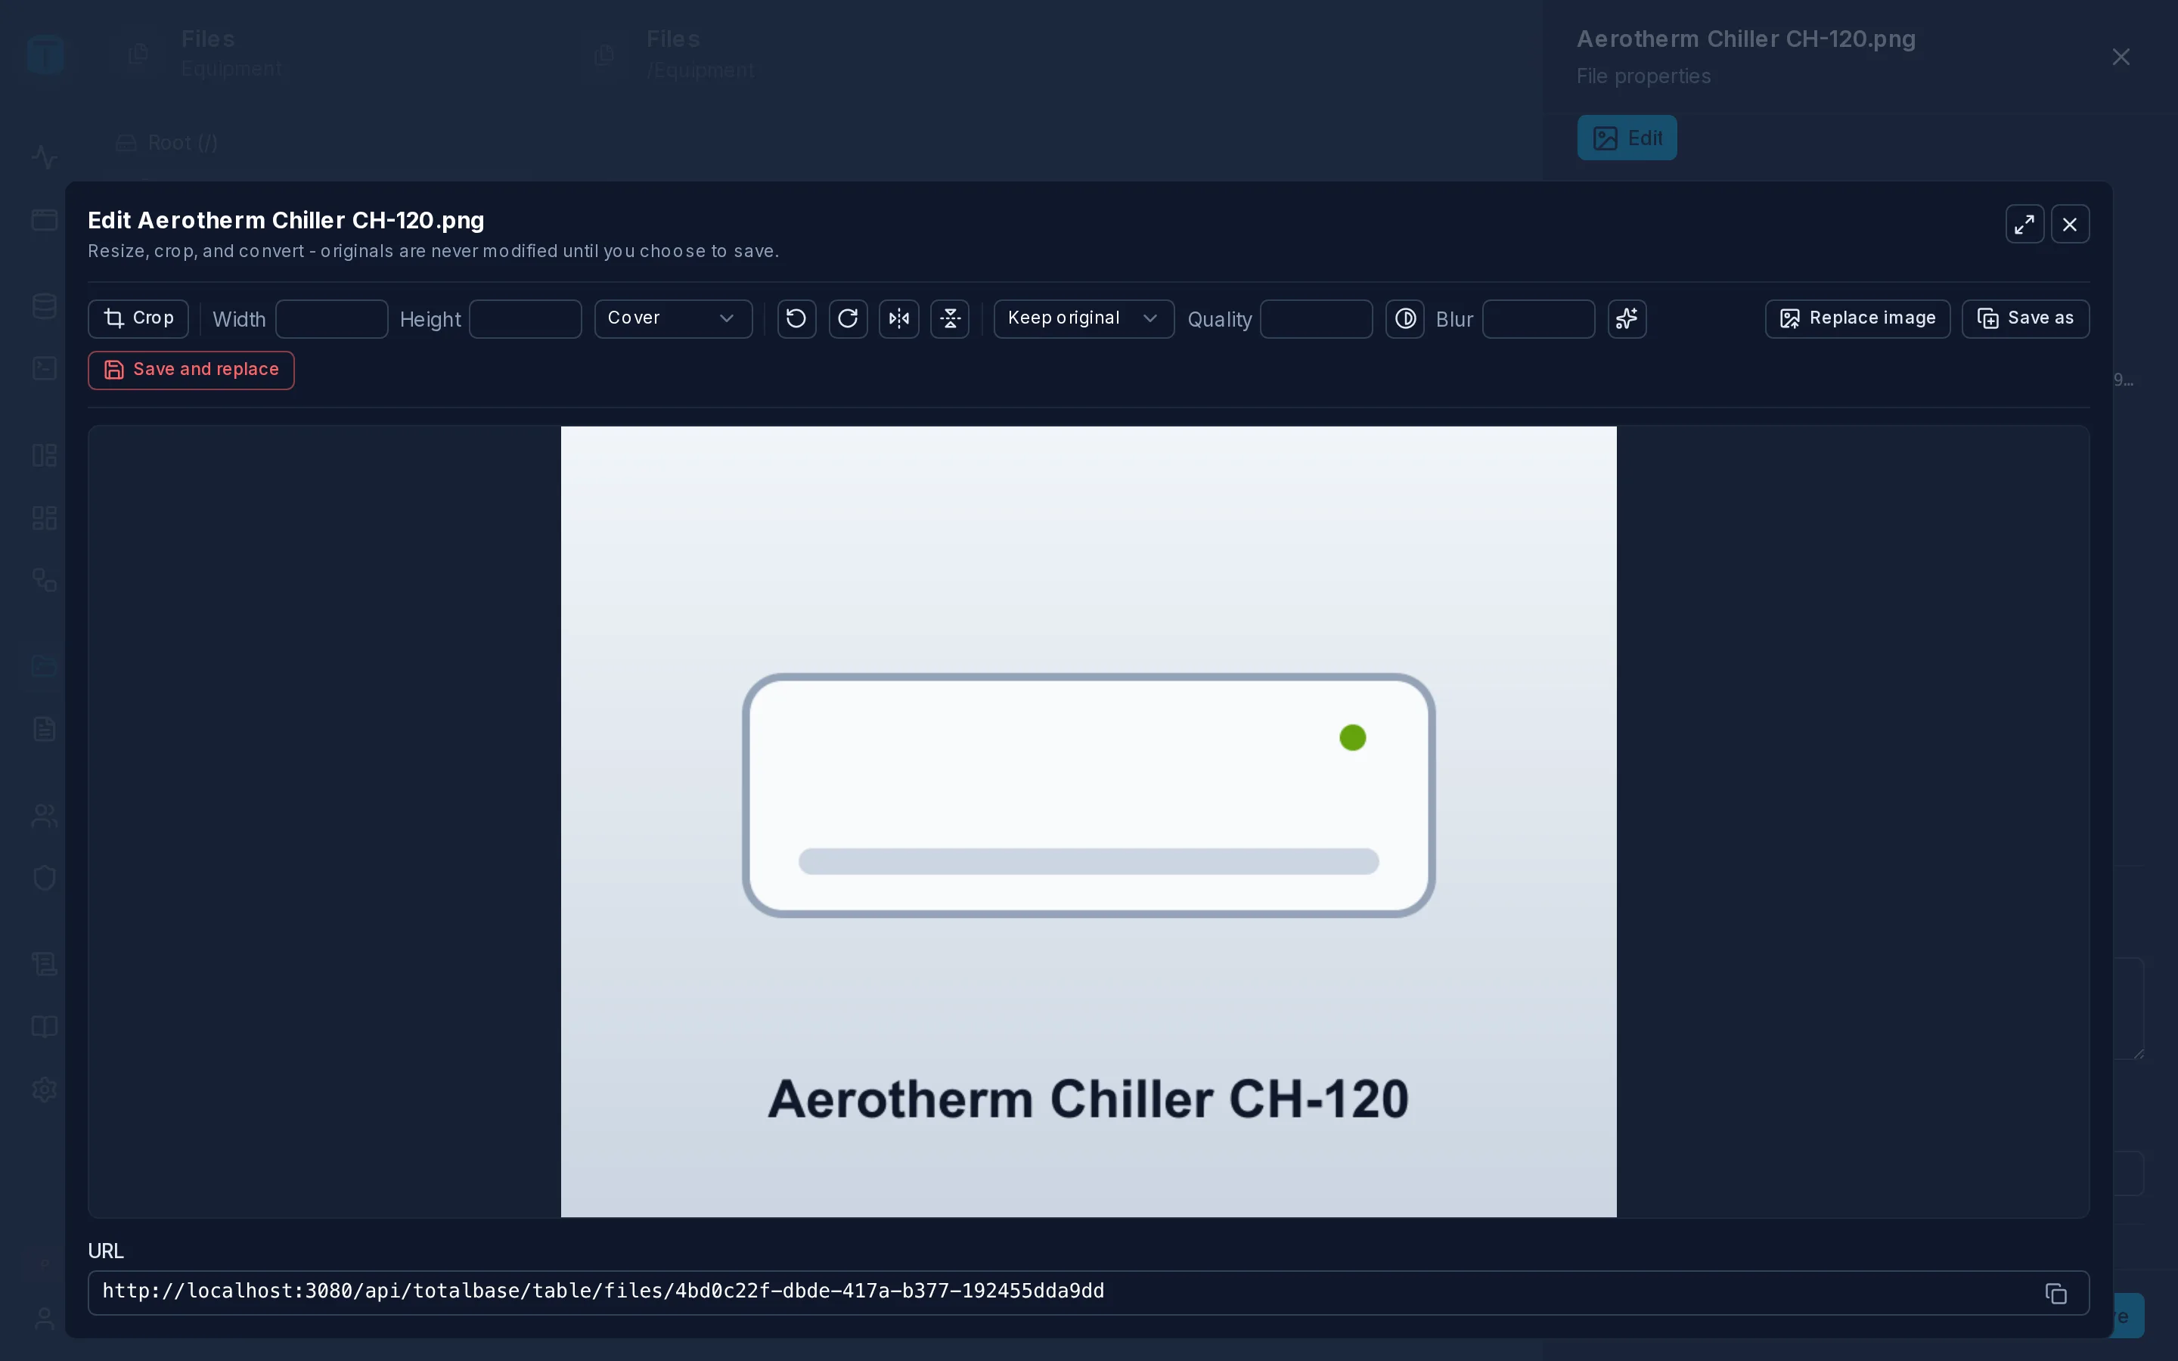Screen dimensions: 2178x1361
Task: Click the Width input field
Action: (332, 318)
